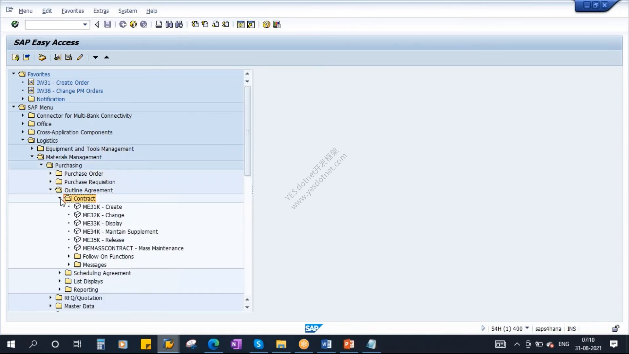Expand the Purchase Order folder

pyautogui.click(x=50, y=173)
